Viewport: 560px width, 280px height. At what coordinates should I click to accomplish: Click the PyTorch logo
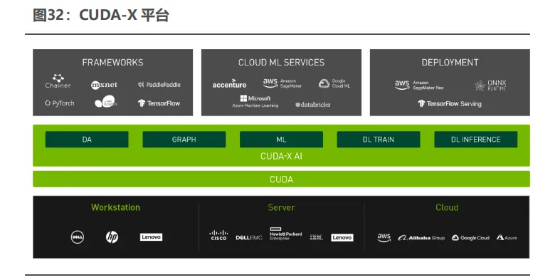(60, 103)
